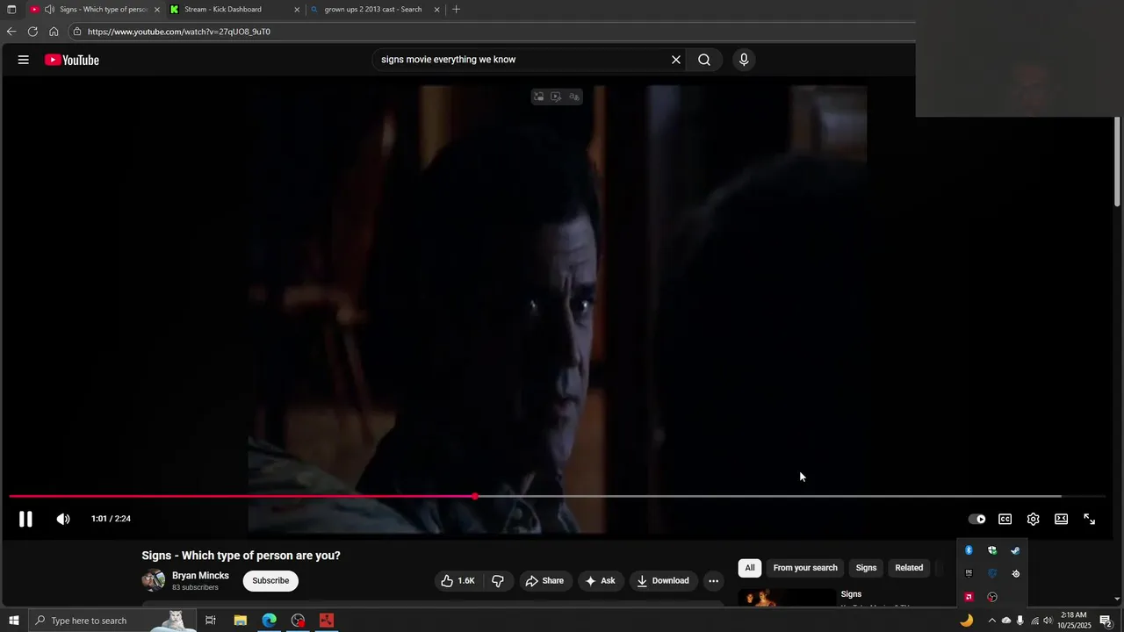Clear the YouTube search query

point(676,60)
